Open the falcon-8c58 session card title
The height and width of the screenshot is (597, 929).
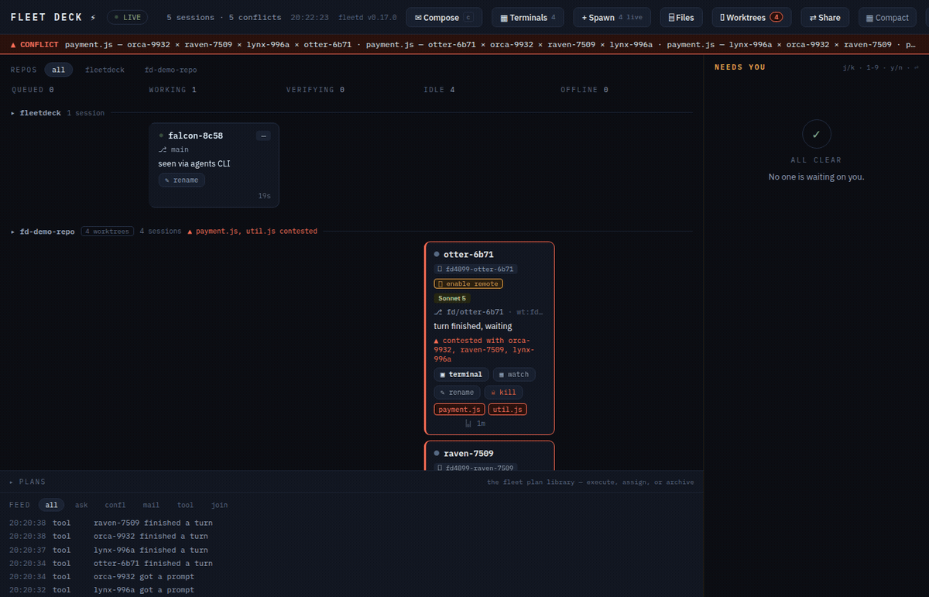pos(195,136)
